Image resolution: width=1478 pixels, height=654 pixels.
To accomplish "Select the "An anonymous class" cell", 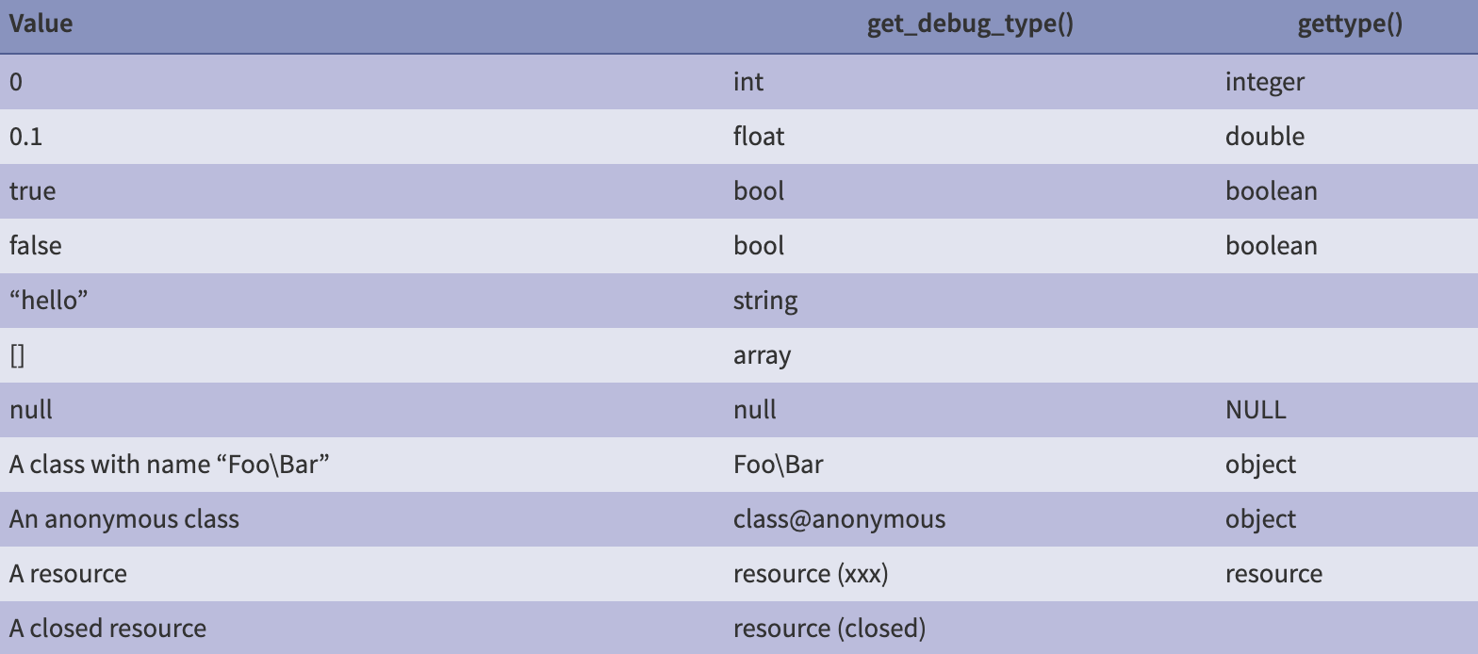I will coord(124,519).
